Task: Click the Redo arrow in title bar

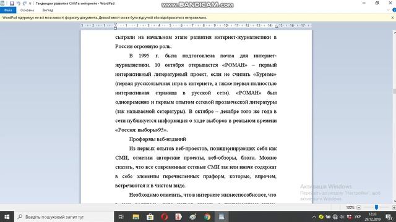Action: (x=25, y=4)
